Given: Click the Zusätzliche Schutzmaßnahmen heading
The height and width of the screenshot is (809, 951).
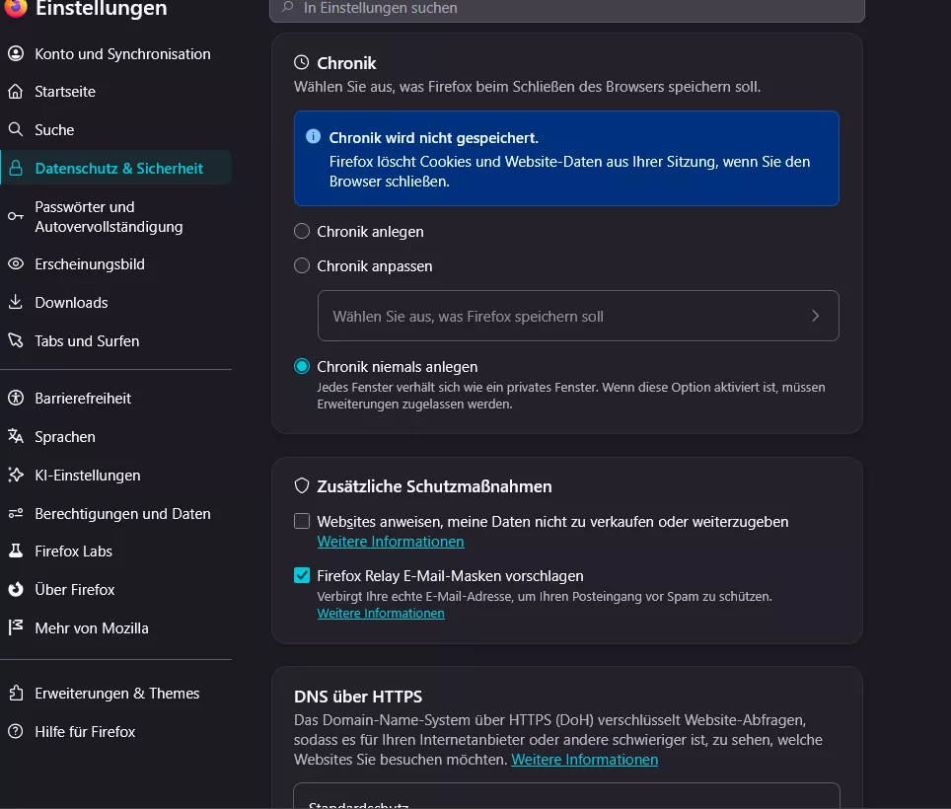Looking at the screenshot, I should [x=434, y=486].
